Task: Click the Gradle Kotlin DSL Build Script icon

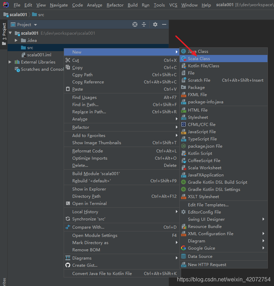Action: point(183,182)
